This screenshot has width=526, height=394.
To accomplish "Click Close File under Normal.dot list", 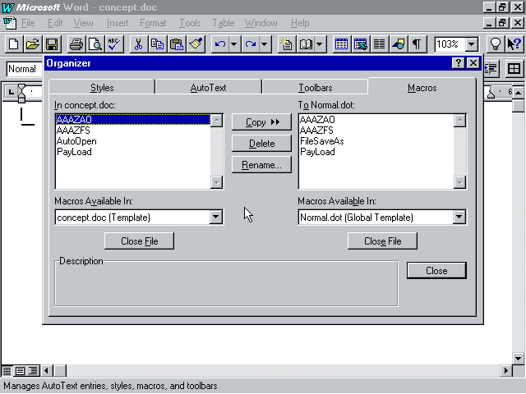I will pos(382,241).
